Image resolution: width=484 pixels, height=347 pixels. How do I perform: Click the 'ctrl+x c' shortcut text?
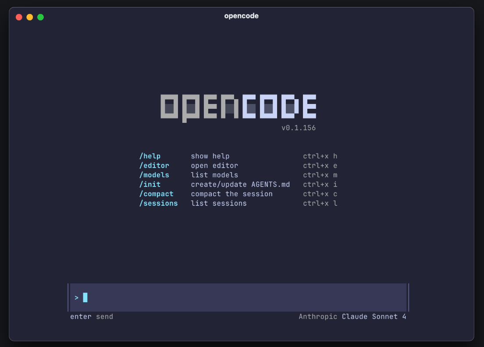[320, 194]
